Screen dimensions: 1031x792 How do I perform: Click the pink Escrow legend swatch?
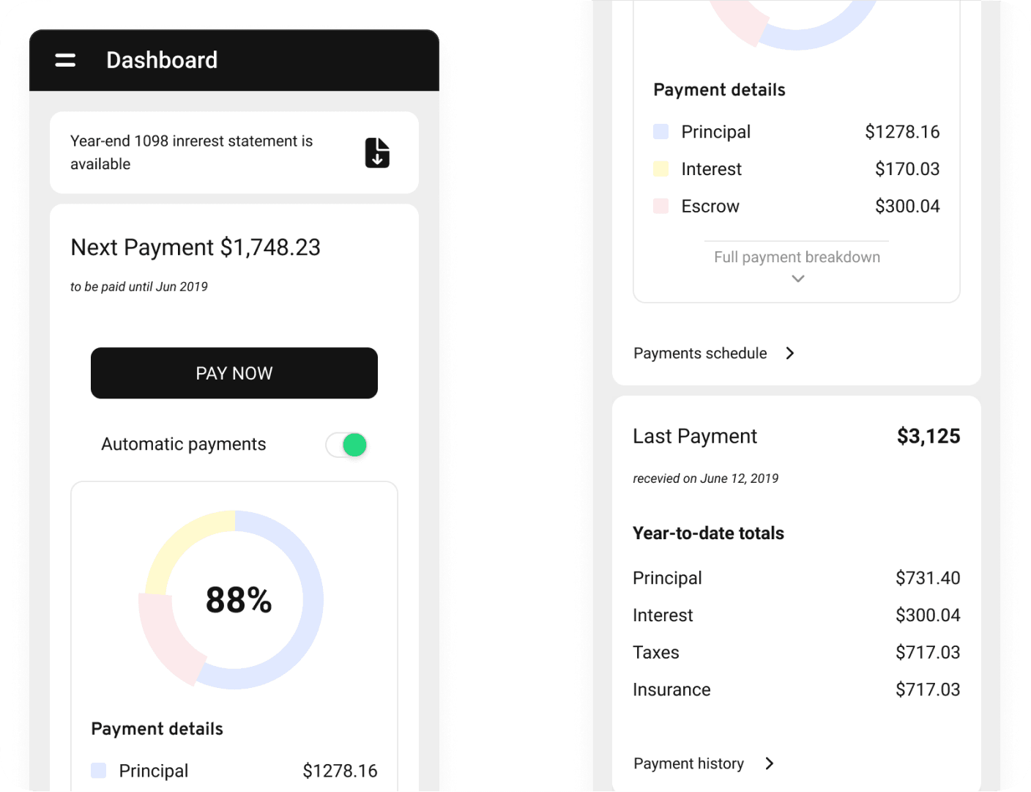pos(660,206)
